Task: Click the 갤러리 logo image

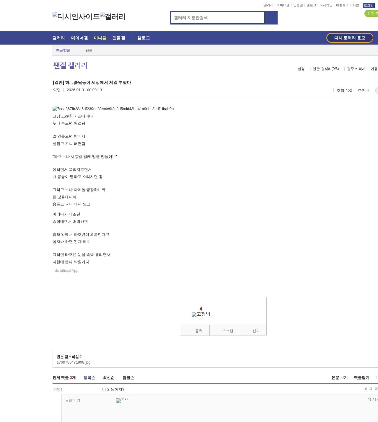Action: point(113,17)
